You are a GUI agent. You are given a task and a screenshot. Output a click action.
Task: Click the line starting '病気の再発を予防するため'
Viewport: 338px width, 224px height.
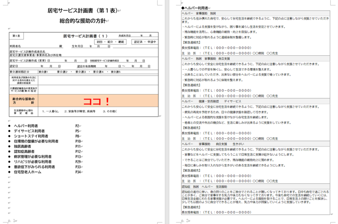[x=225, y=112]
